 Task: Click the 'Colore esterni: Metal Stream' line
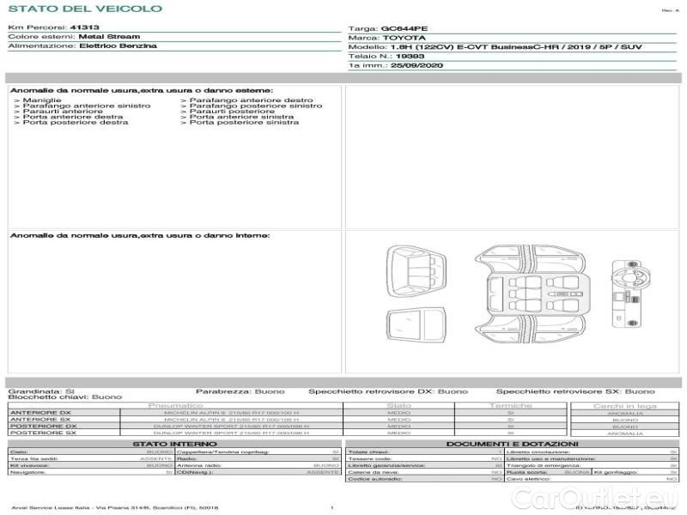point(74,36)
